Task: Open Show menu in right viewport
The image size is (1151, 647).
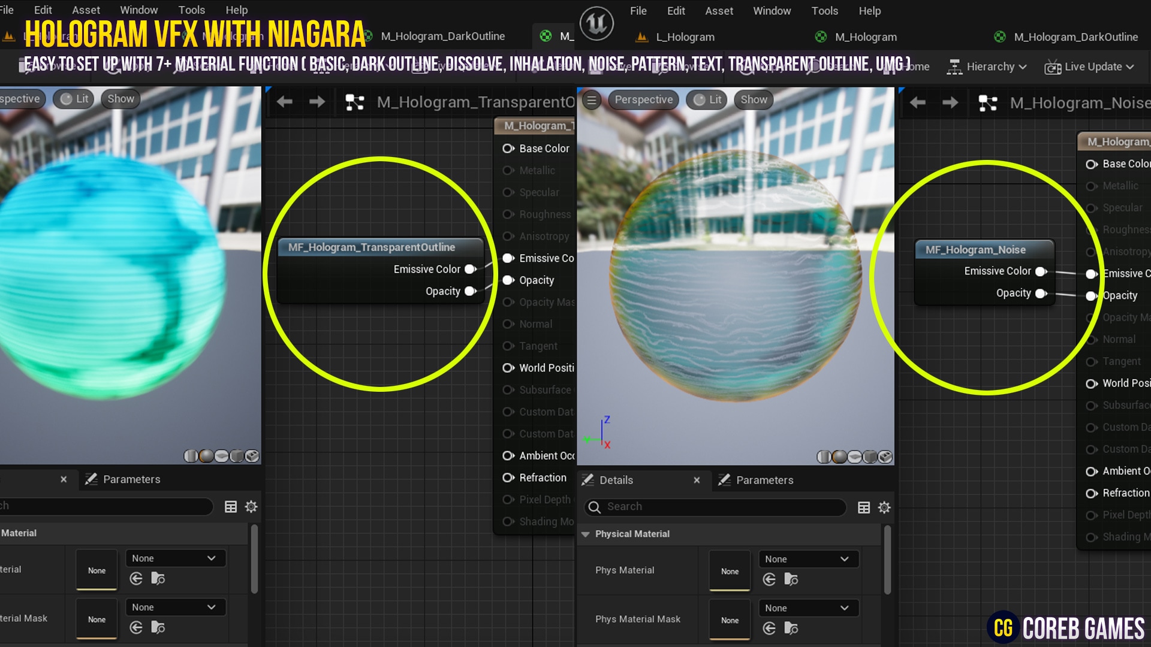Action: click(754, 100)
